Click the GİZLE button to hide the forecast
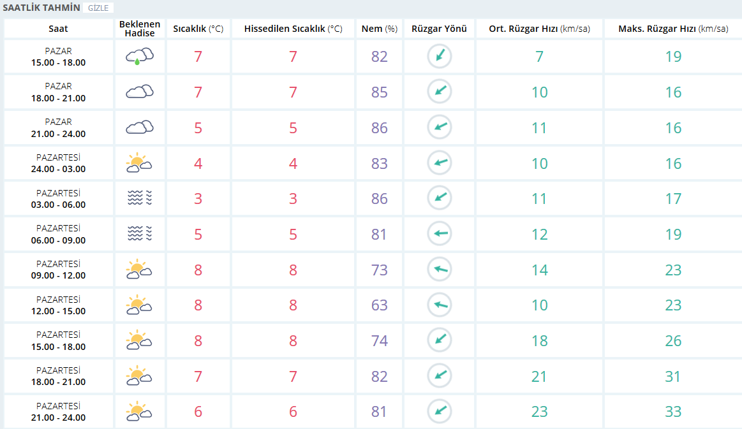The width and height of the screenshot is (742, 429). [99, 8]
